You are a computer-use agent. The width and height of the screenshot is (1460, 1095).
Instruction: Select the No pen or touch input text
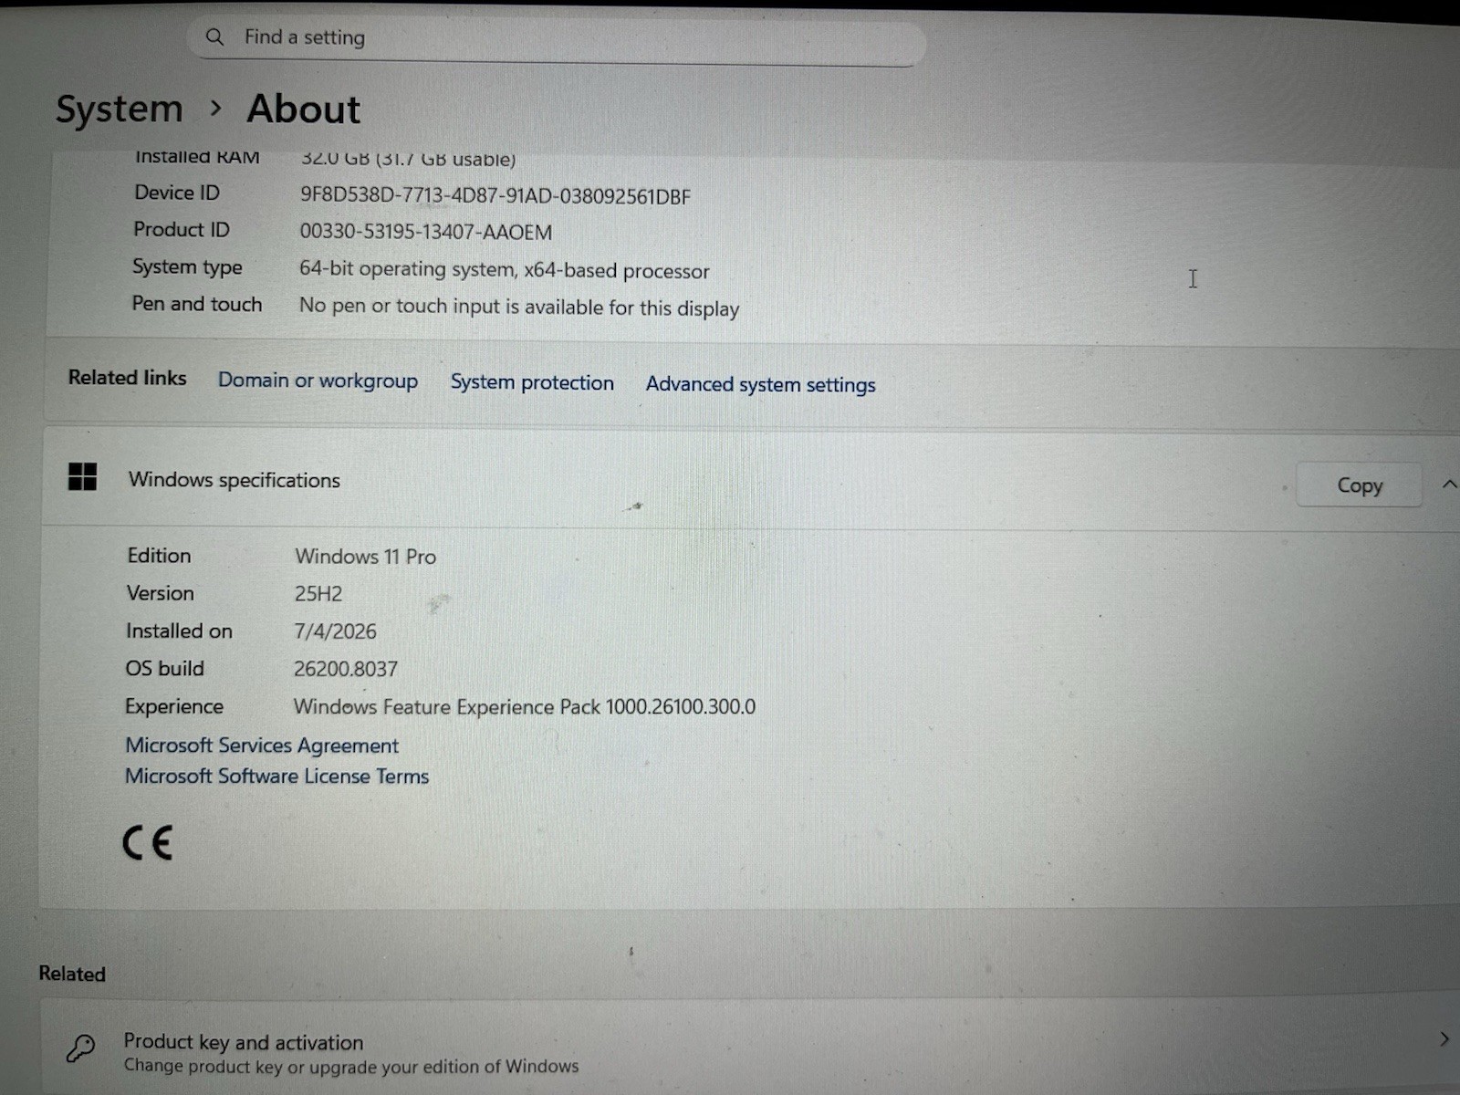point(519,308)
